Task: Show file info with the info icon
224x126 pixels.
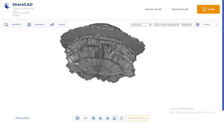Action: (x=114, y=118)
